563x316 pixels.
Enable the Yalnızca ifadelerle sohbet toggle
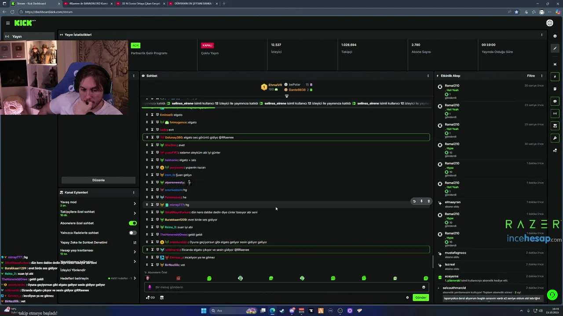coord(132,233)
